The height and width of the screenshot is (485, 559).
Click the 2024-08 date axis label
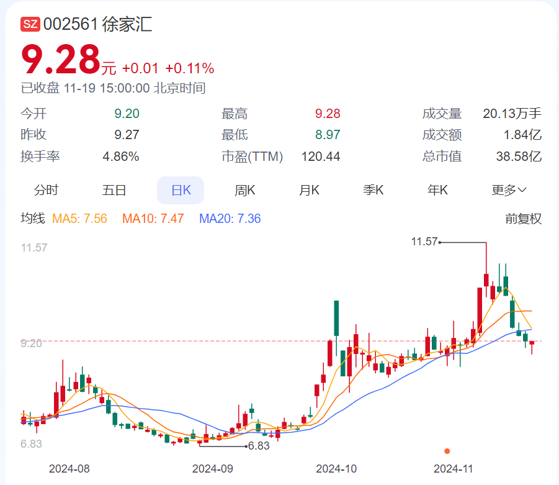(x=69, y=469)
